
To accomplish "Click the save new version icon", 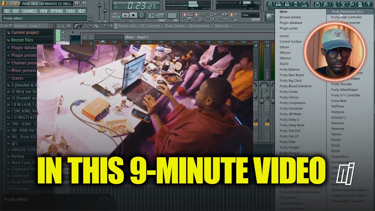I will pyautogui.click(x=325, y=5).
